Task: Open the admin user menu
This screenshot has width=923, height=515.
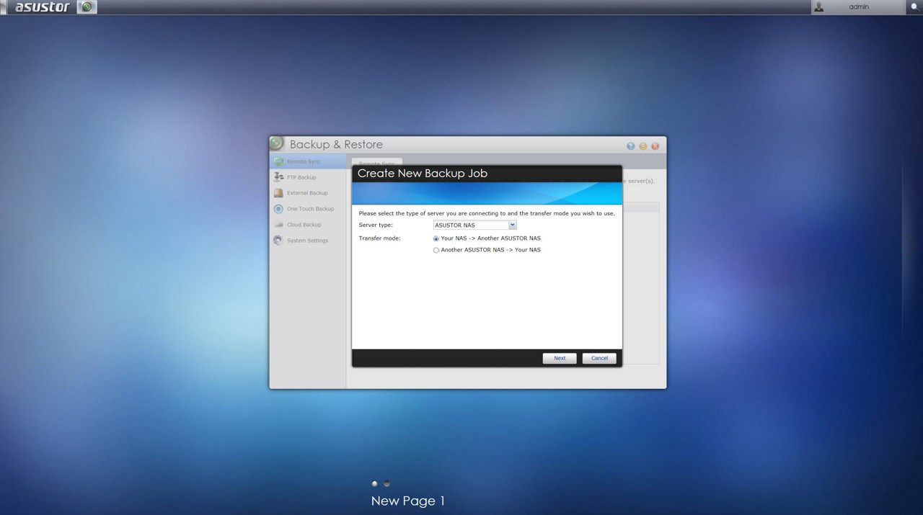Action: [x=858, y=7]
